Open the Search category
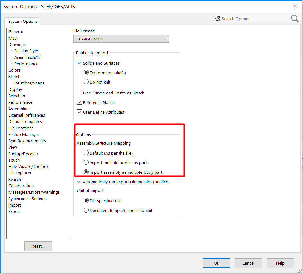 click(x=14, y=179)
